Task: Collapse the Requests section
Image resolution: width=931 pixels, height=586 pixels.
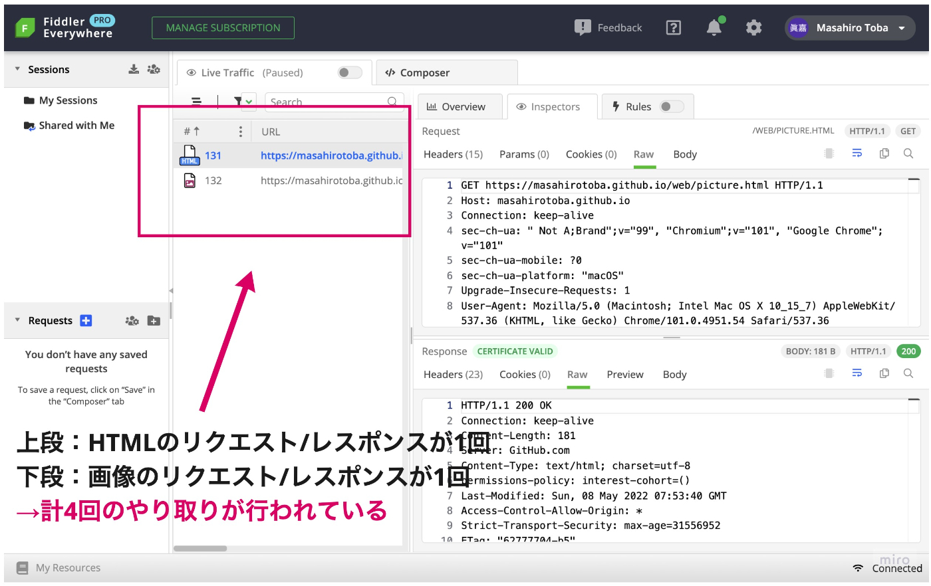Action: click(x=17, y=320)
